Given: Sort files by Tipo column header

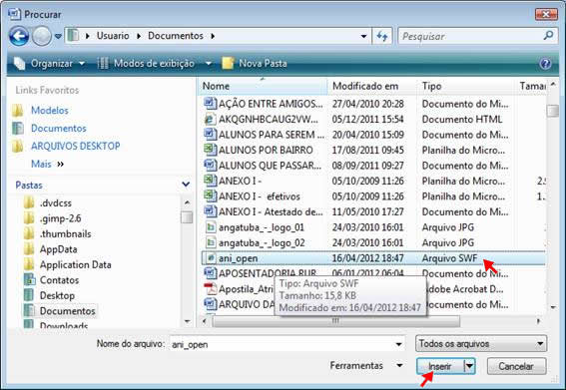Looking at the screenshot, I should (465, 86).
